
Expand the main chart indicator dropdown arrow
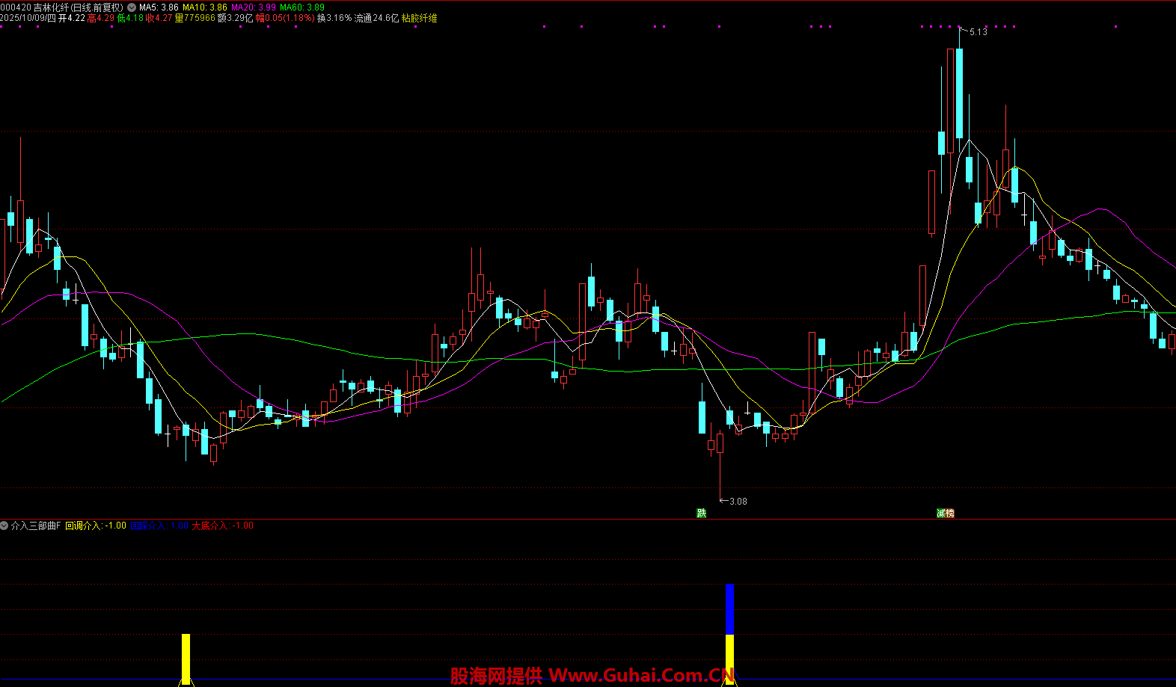(x=132, y=7)
